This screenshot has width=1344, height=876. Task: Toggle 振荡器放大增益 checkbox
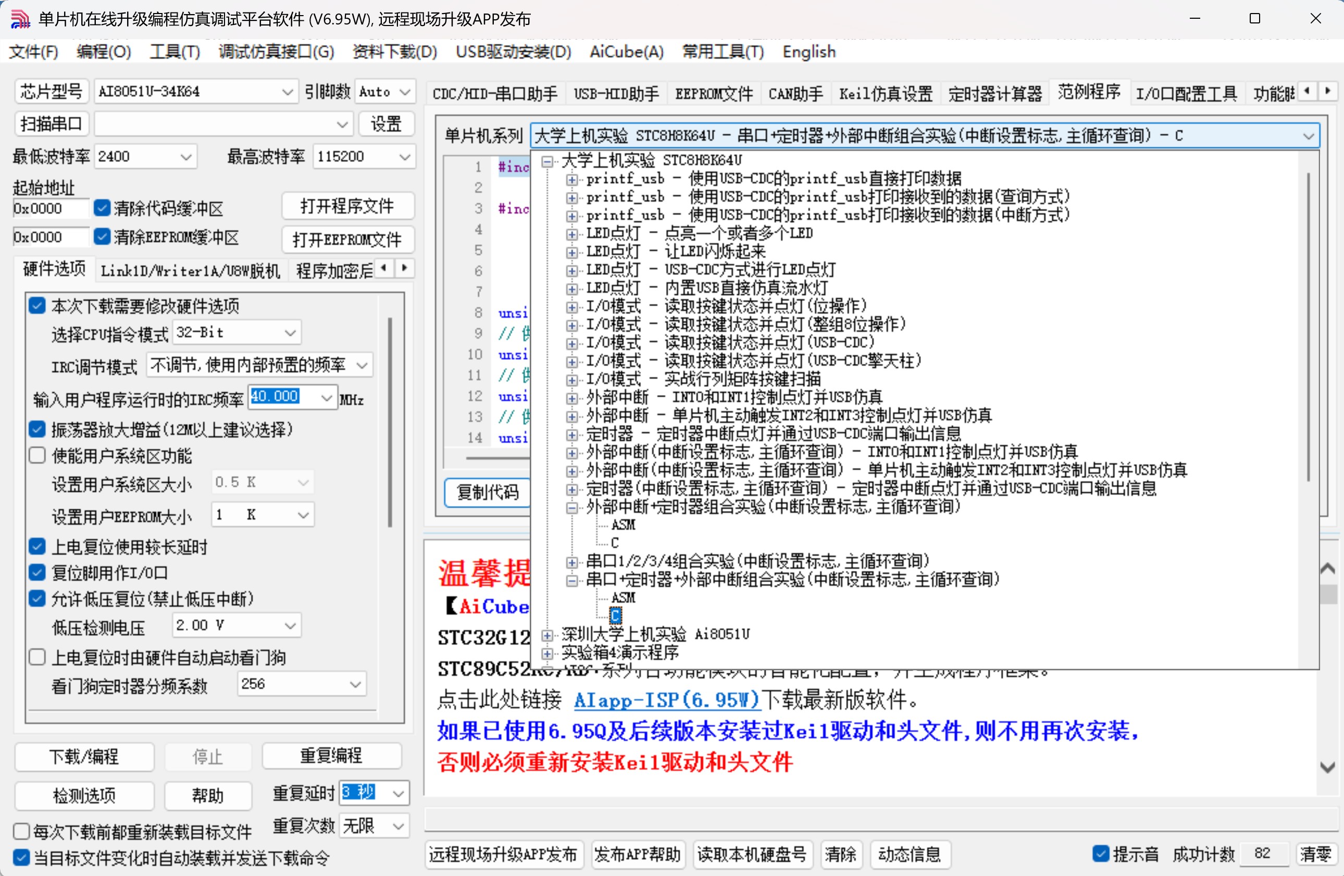38,430
